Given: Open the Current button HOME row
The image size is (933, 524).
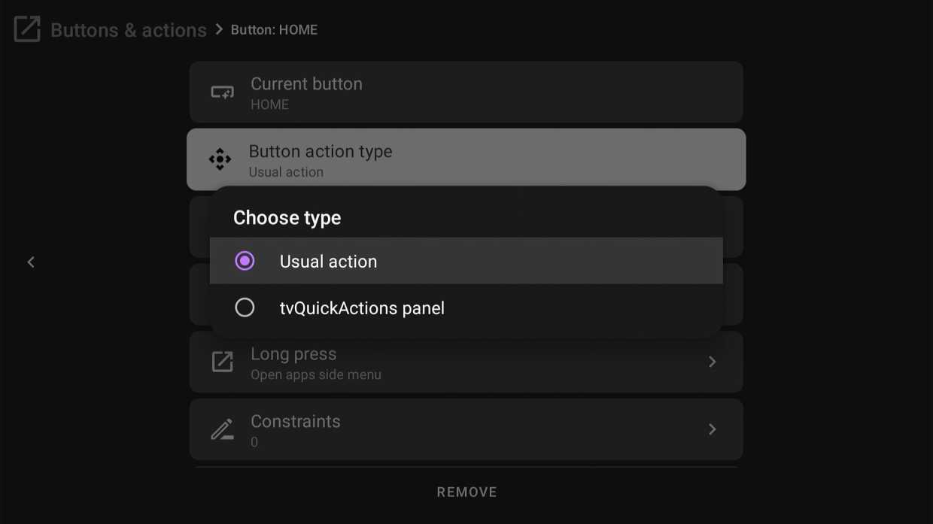Looking at the screenshot, I should coord(466,92).
